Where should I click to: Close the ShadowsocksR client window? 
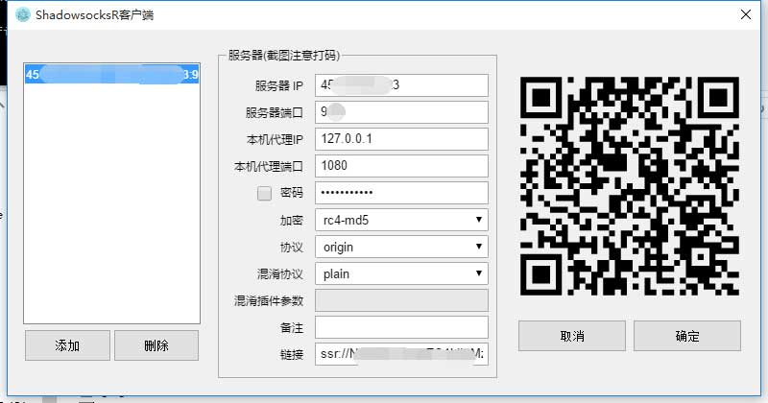(746, 14)
